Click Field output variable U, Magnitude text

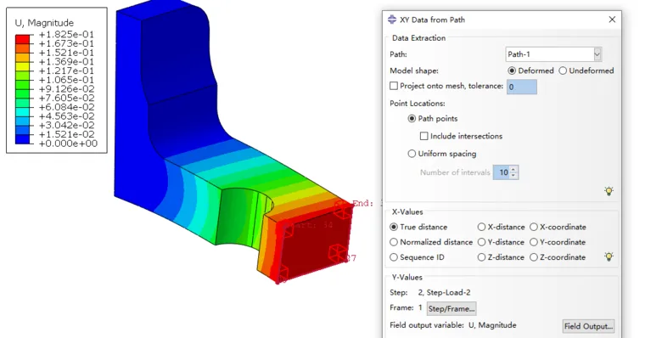point(453,324)
